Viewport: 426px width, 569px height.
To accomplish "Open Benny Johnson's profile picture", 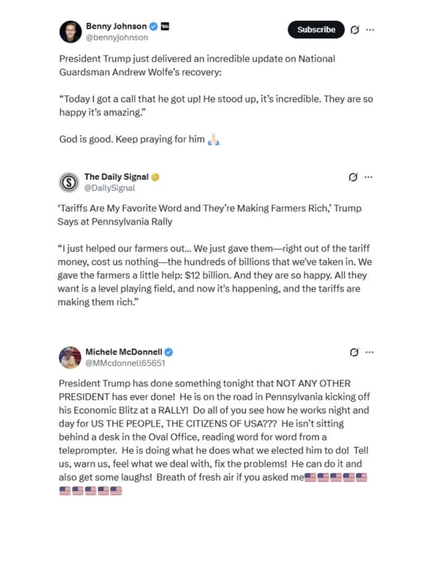I will coord(70,30).
